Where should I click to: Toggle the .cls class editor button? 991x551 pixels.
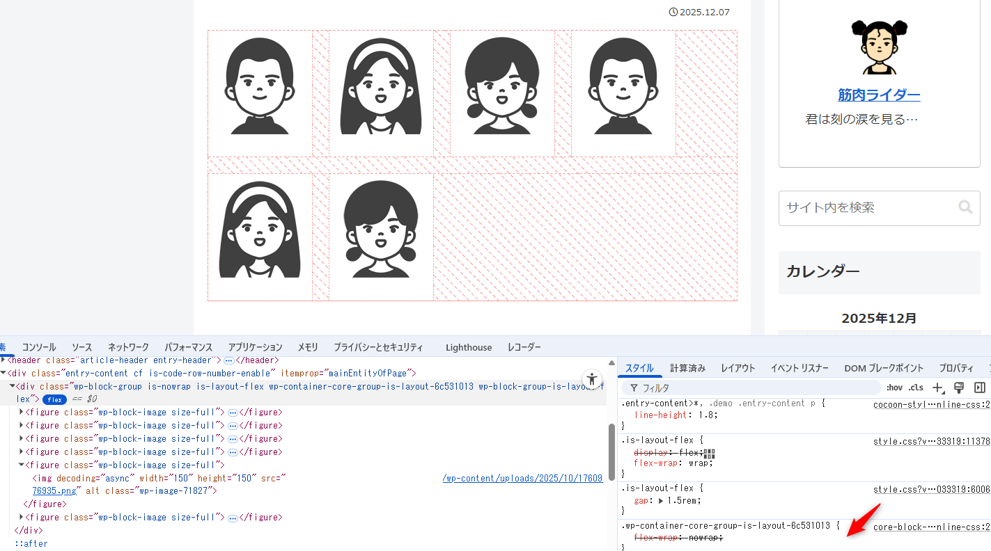[916, 388]
